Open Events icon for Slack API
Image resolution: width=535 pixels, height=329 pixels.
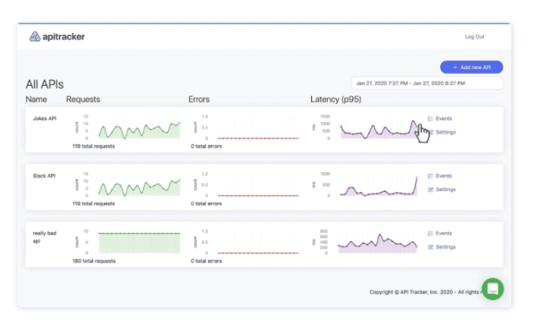click(431, 176)
